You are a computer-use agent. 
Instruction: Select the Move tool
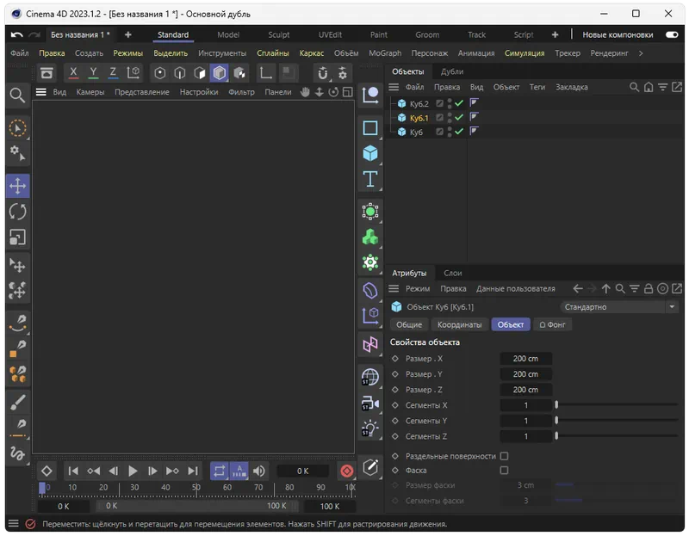(x=17, y=186)
